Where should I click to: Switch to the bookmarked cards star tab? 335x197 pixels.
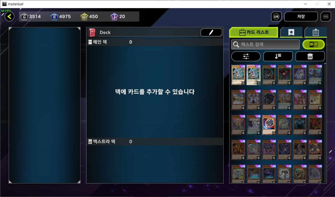291,32
